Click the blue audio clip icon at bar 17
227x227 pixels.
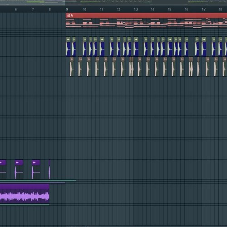pos(204,39)
